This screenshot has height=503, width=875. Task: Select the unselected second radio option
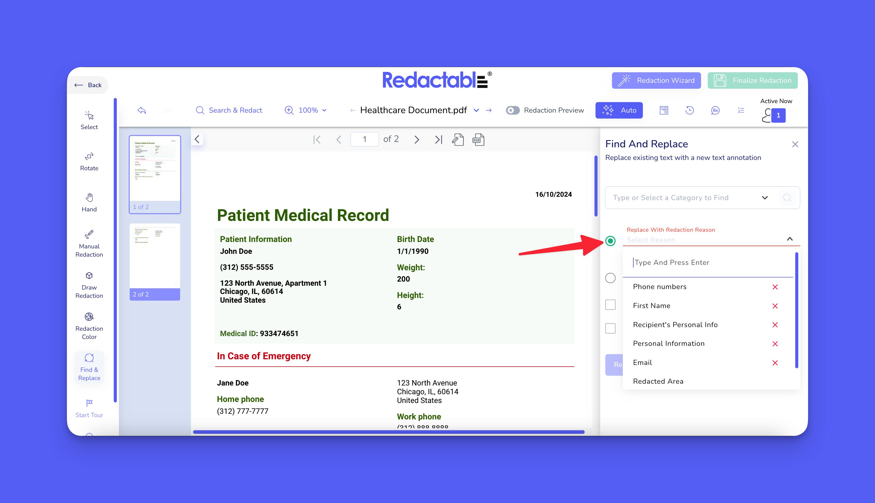pos(610,278)
